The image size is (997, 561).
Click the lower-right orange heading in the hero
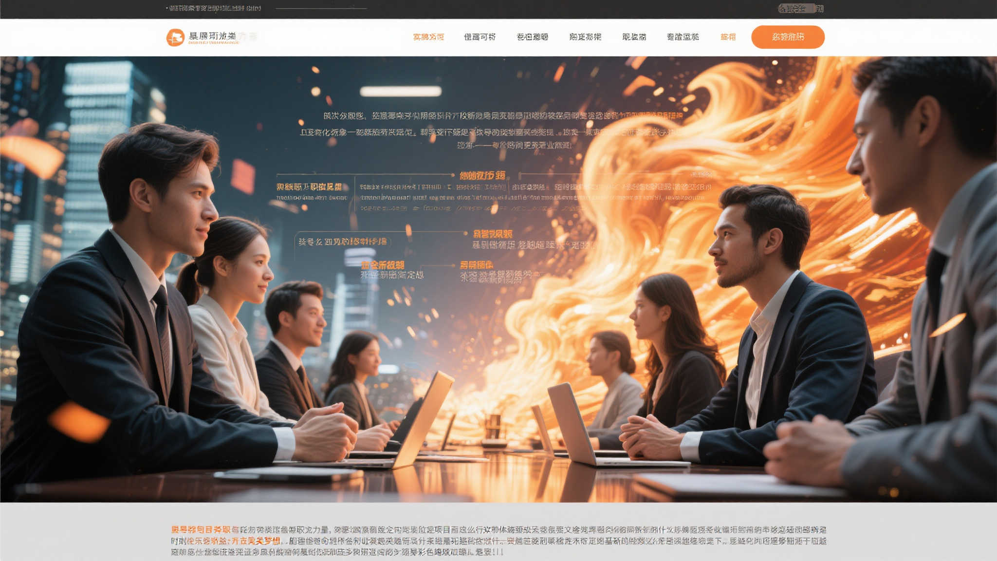click(x=476, y=265)
